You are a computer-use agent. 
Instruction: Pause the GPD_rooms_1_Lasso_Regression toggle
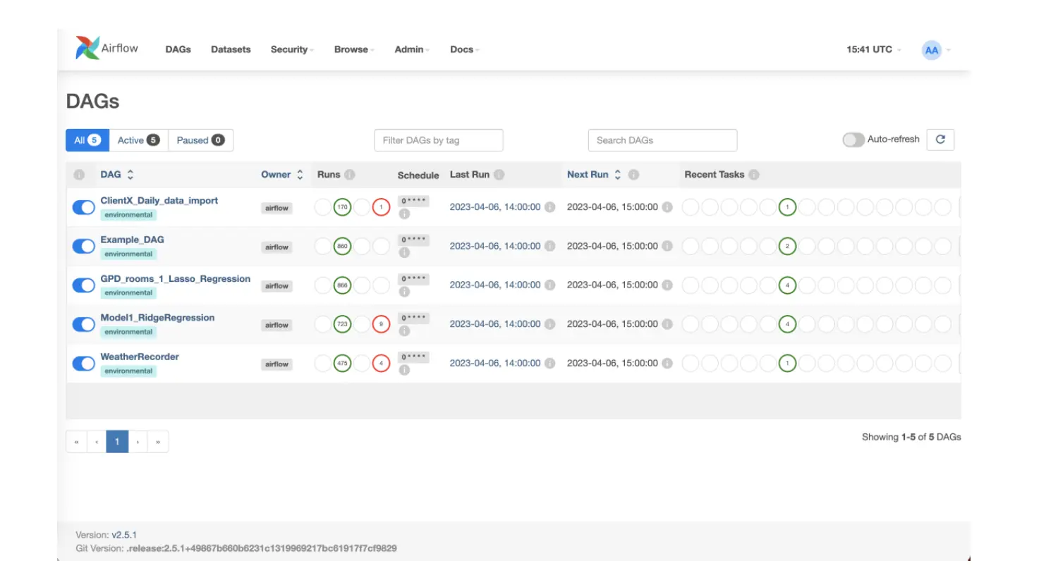[x=84, y=285]
